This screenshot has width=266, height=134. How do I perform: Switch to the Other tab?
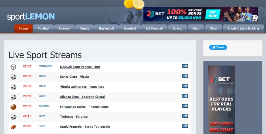point(214,28)
